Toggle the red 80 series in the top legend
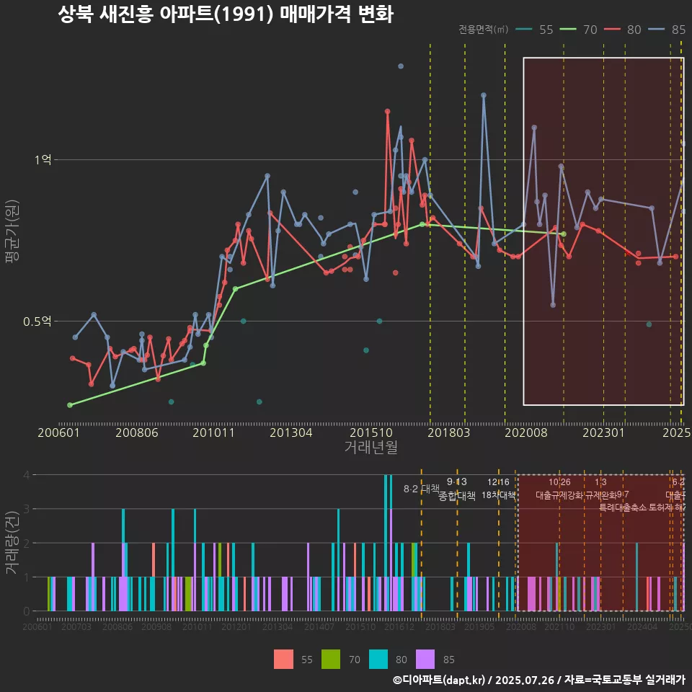This screenshot has width=692, height=692. (x=622, y=30)
